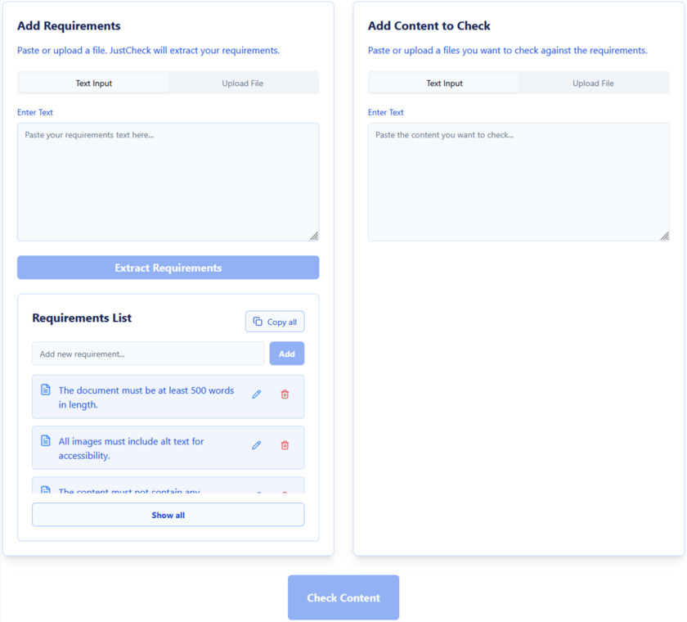This screenshot has width=687, height=622.
Task: Focus the Add new requirement field
Action: [148, 354]
